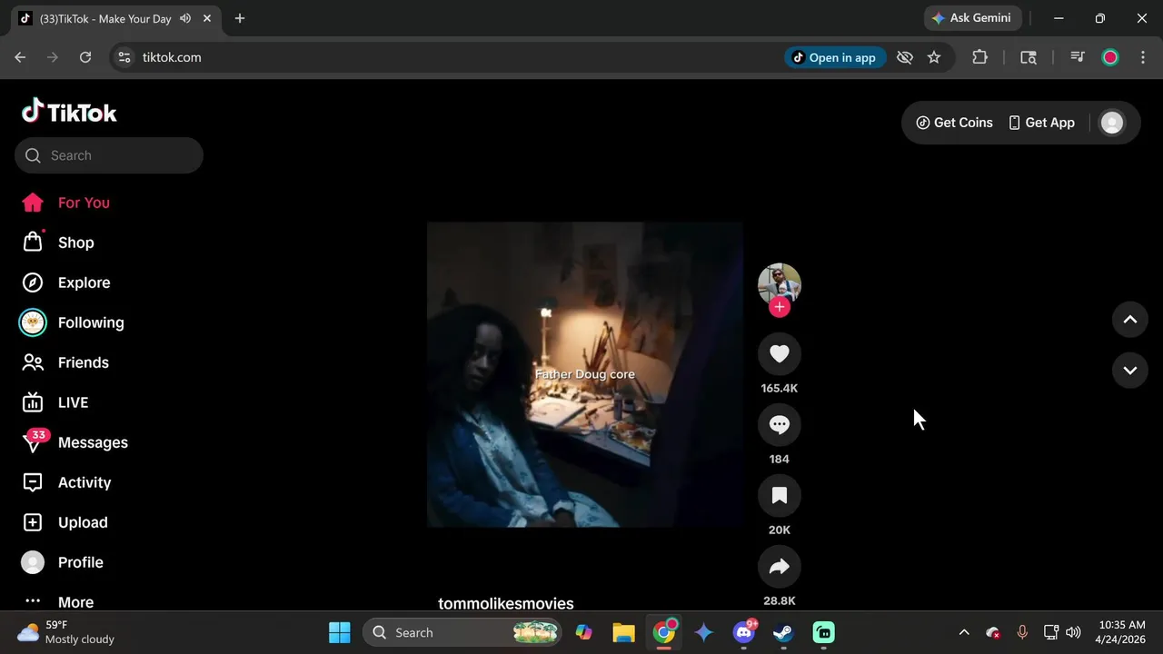Click the third-party cookies eye icon

(904, 57)
